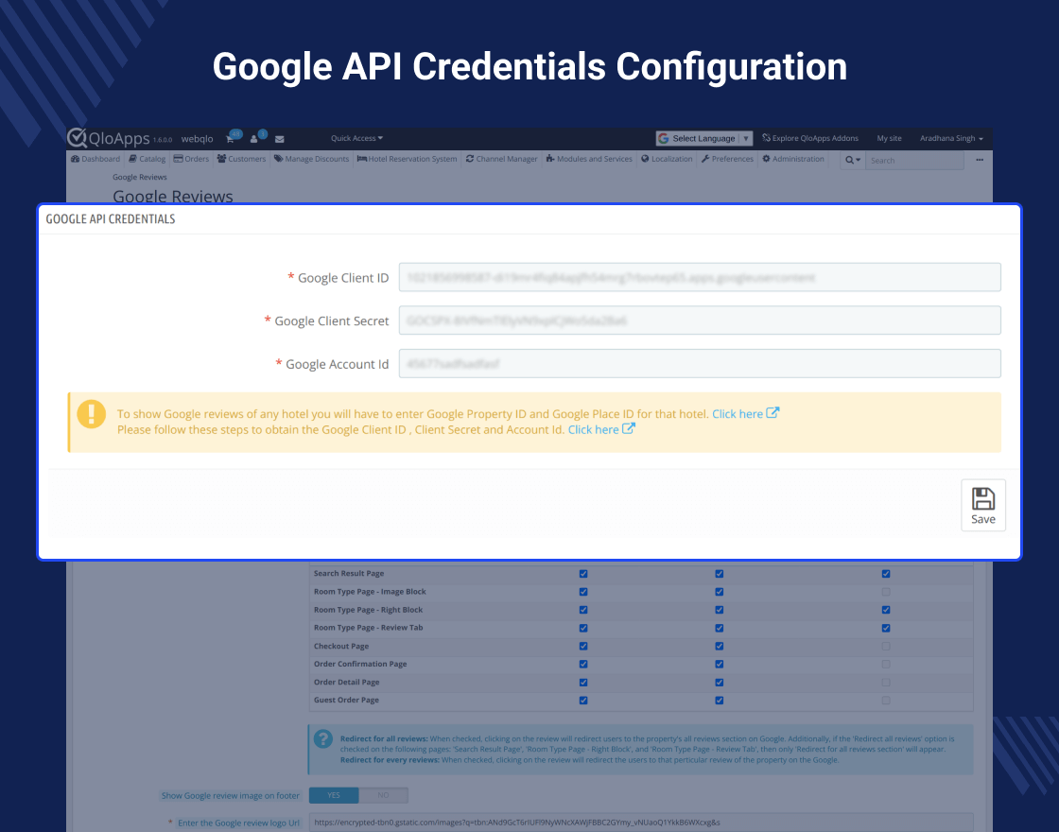This screenshot has width=1059, height=832.
Task: Click the webqlo shop name
Action: (198, 138)
